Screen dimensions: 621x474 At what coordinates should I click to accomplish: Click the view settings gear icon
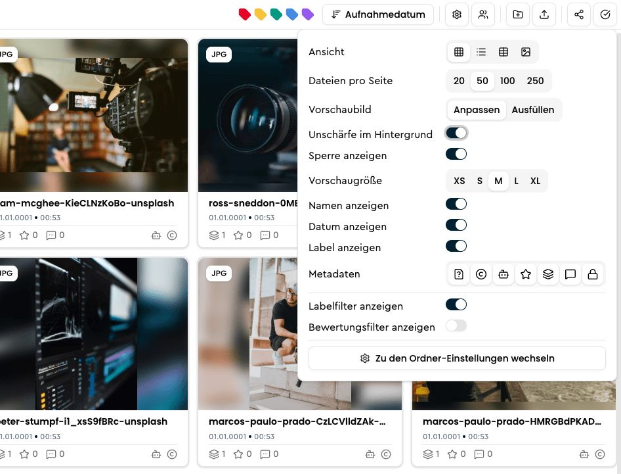(x=457, y=14)
